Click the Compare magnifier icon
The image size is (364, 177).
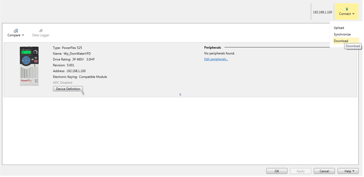coord(16,31)
